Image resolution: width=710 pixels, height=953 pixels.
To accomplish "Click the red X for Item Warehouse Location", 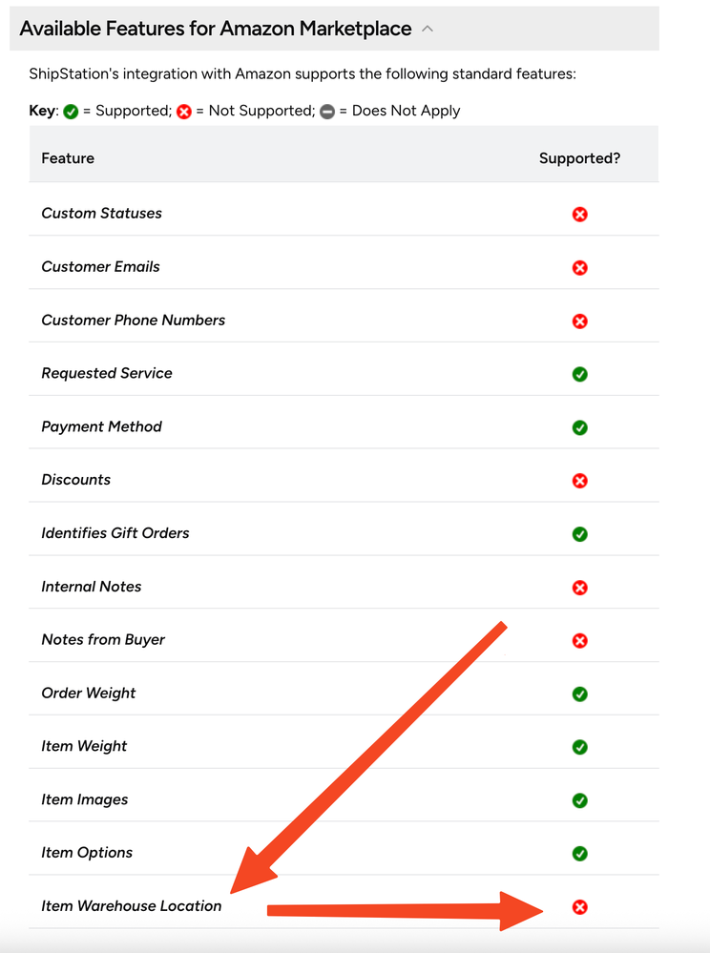I will click(x=579, y=907).
